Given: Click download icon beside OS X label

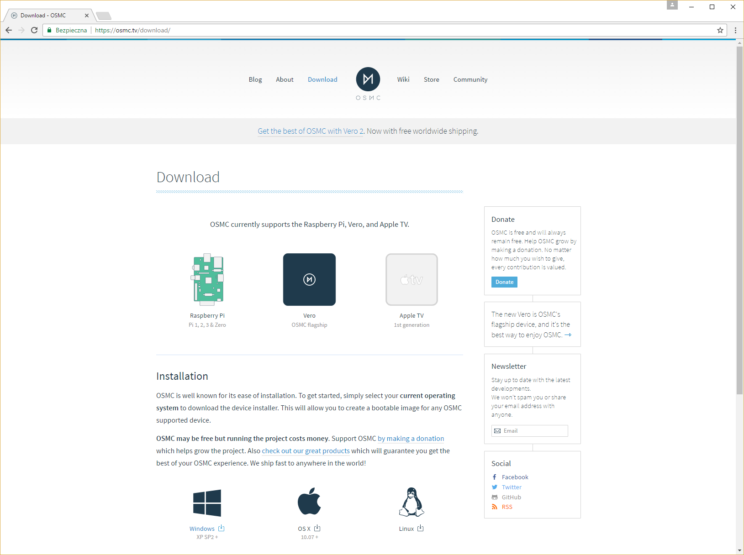Looking at the screenshot, I should 317,528.
